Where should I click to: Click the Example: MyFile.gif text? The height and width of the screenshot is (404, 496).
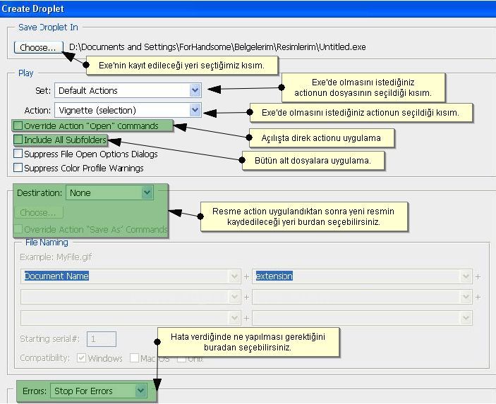click(x=56, y=257)
